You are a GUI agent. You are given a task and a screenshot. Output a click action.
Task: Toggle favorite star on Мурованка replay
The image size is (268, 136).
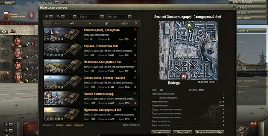tap(135, 119)
